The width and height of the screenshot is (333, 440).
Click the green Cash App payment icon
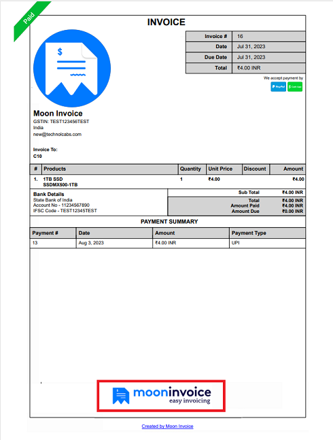(x=295, y=87)
